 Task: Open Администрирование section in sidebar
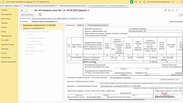click(x=9, y=62)
